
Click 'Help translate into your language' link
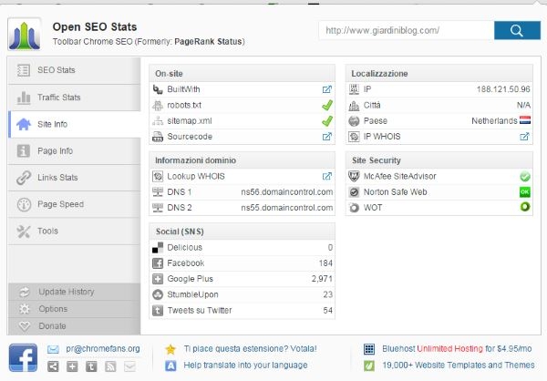(245, 365)
